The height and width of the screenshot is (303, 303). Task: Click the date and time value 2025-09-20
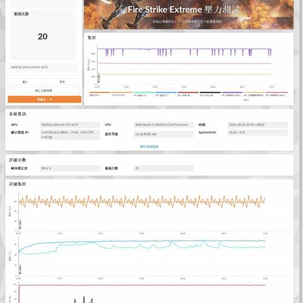pyautogui.click(x=258, y=125)
